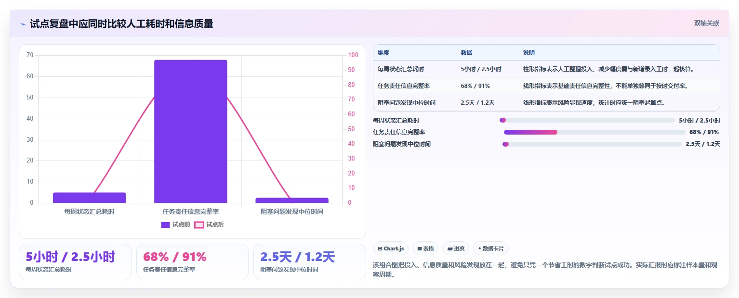Toggle the 试点前 legend swatch
Viewport: 739px width, 298px height.
(165, 225)
